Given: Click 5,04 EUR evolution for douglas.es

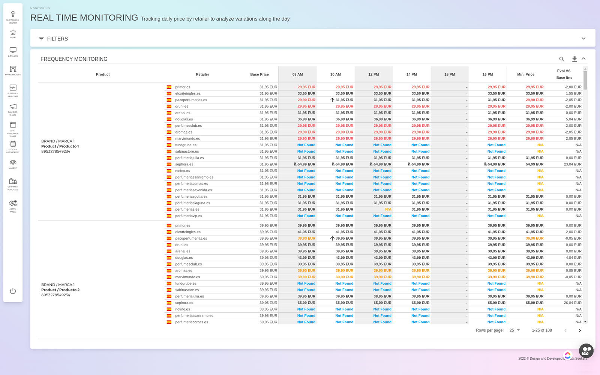Looking at the screenshot, I should pos(574,119).
